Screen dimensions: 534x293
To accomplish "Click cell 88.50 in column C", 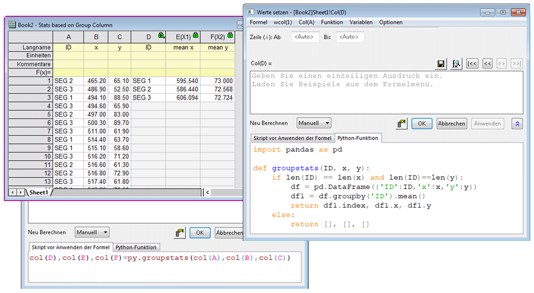I will (x=119, y=98).
